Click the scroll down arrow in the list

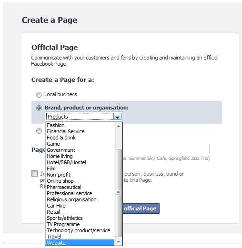pyautogui.click(x=119, y=242)
